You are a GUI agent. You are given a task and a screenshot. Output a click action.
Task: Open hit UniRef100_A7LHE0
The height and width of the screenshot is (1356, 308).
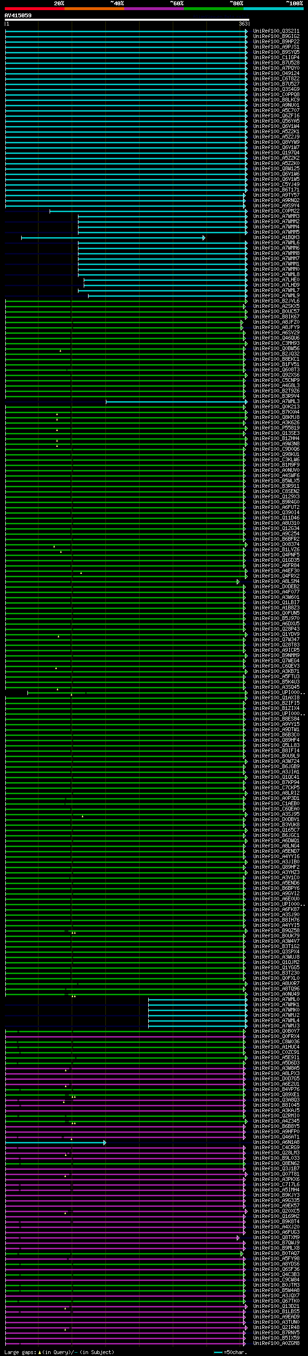coord(276,279)
